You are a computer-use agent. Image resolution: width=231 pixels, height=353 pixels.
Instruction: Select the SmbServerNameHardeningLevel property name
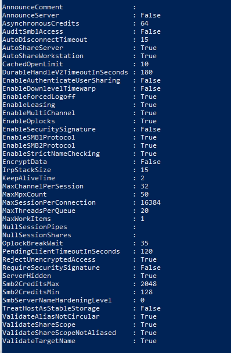point(57,300)
